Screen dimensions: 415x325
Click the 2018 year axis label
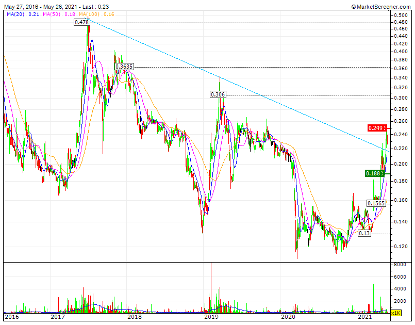(x=134, y=317)
